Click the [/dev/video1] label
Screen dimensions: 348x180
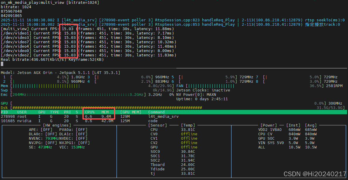click(x=16, y=33)
